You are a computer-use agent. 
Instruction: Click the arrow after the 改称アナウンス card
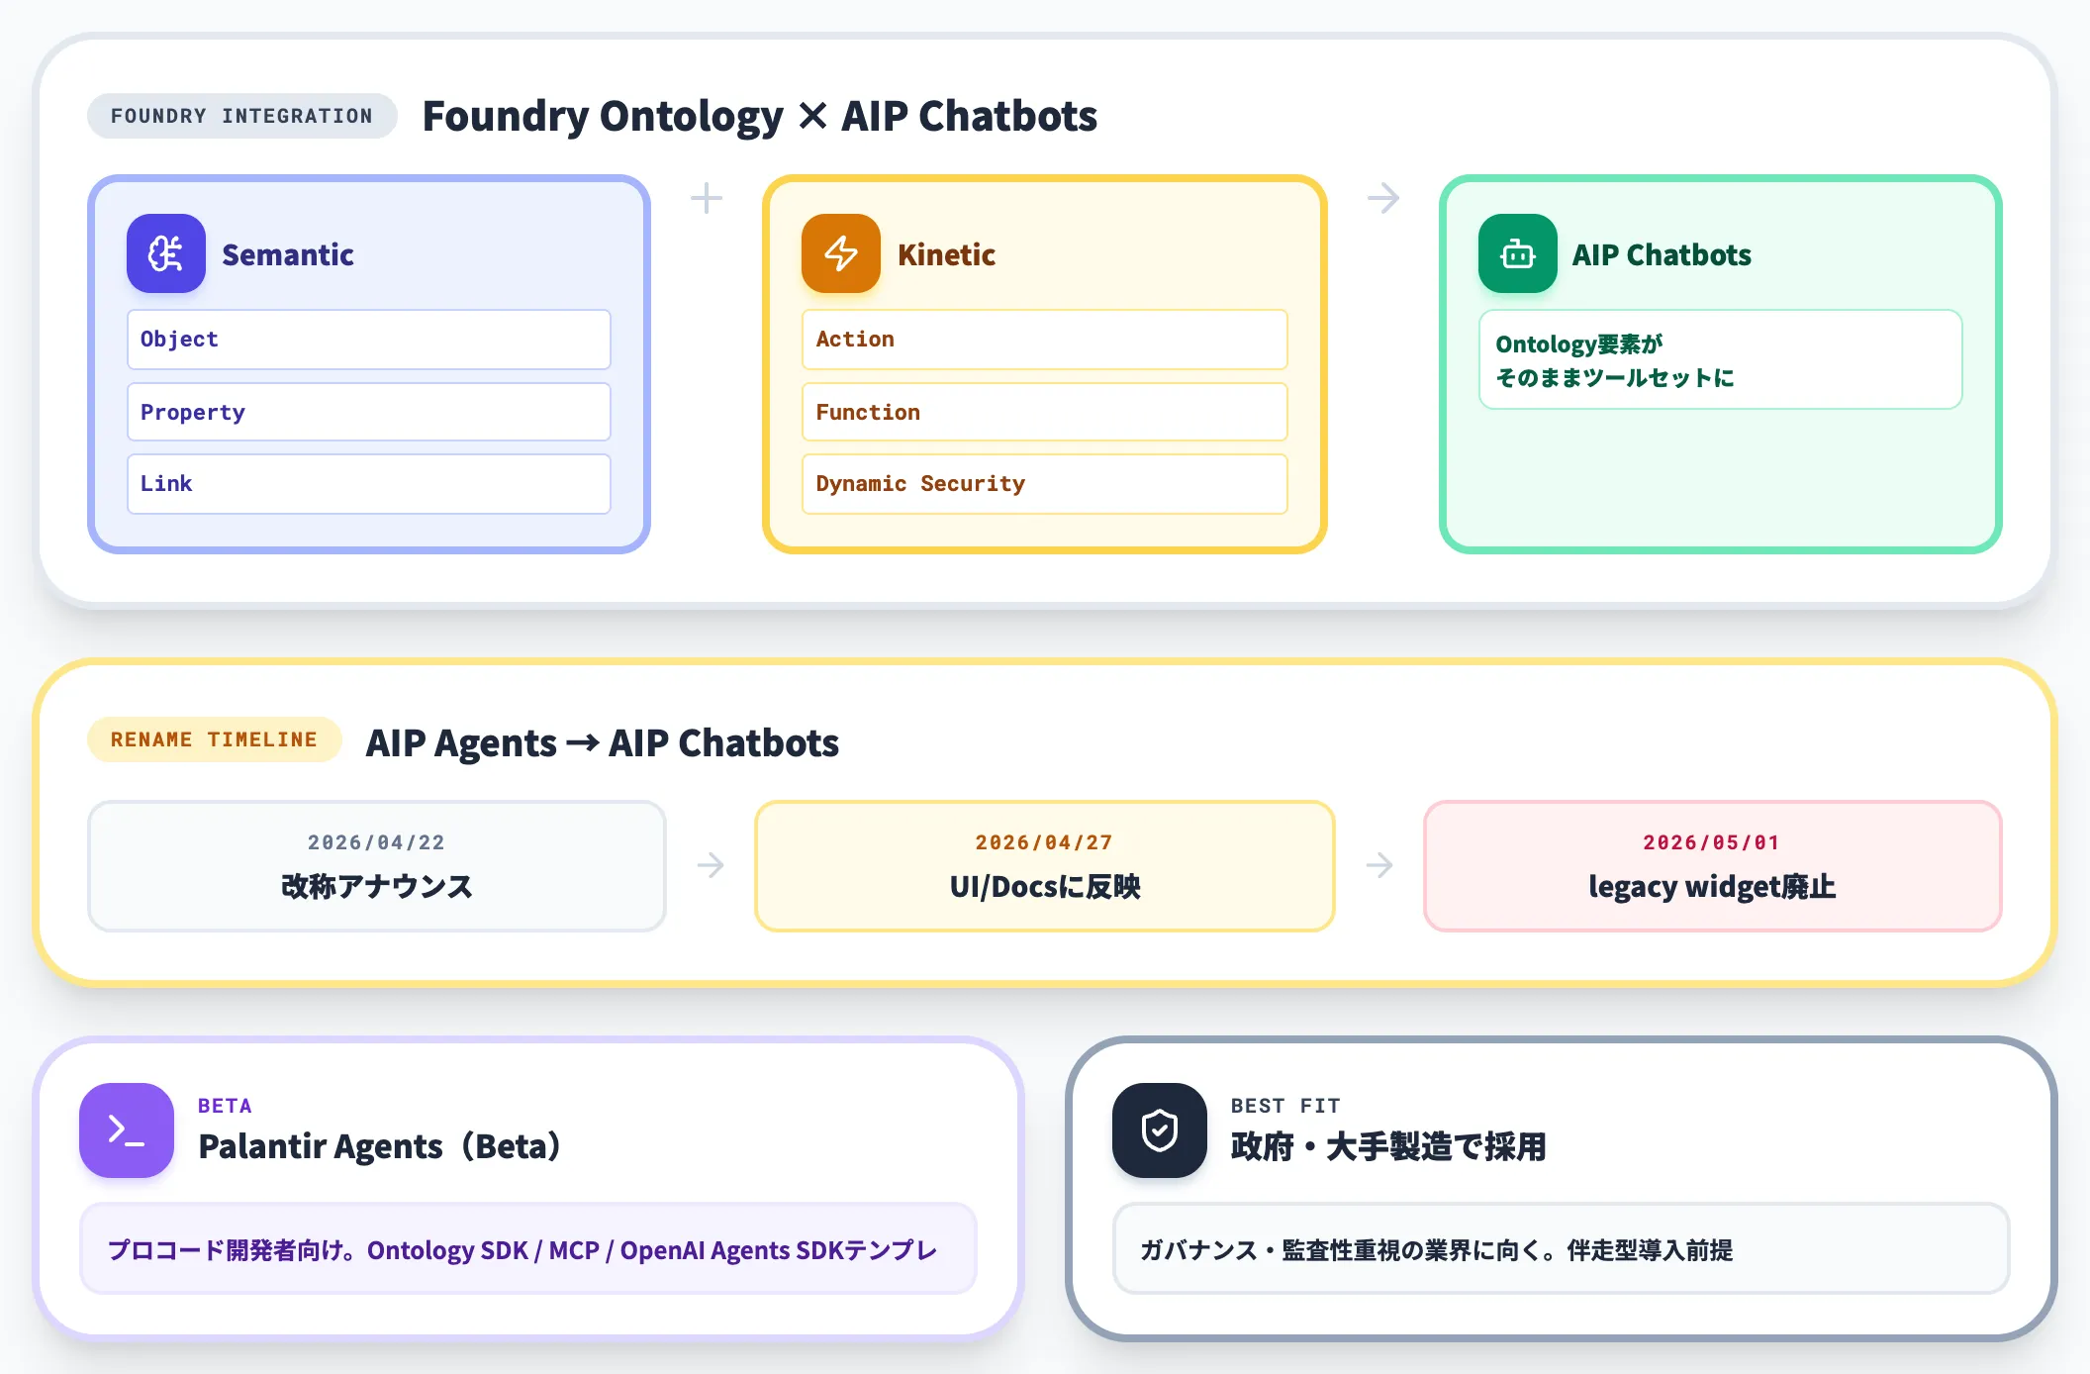(711, 865)
